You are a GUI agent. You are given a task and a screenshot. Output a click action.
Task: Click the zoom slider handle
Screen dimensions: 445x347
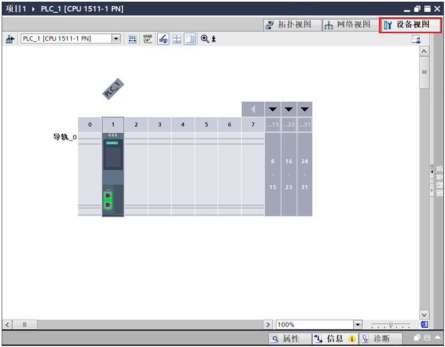(391, 324)
